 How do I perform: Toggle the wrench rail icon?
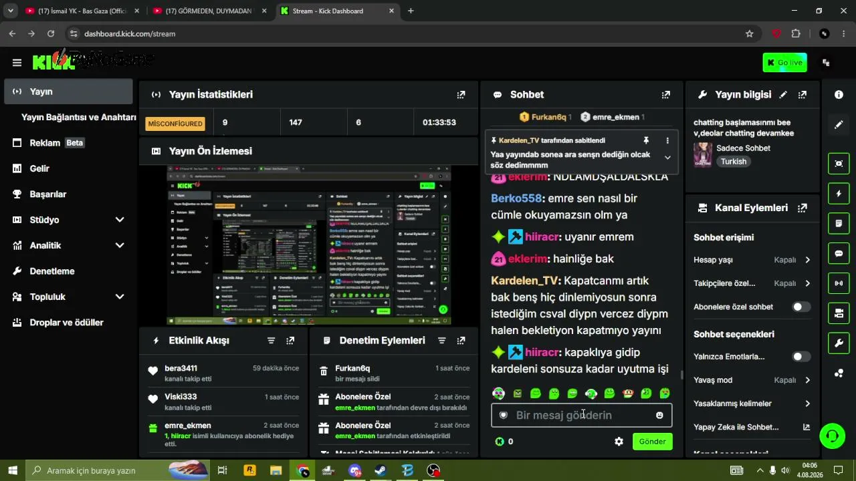pyautogui.click(x=839, y=343)
